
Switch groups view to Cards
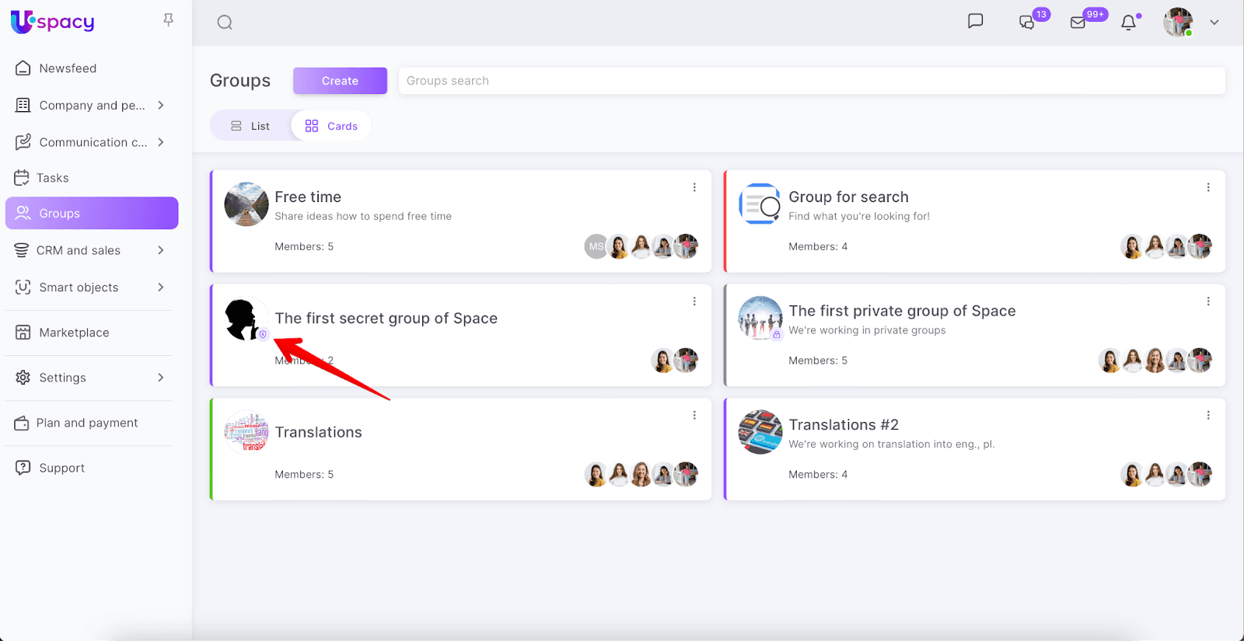tap(332, 126)
